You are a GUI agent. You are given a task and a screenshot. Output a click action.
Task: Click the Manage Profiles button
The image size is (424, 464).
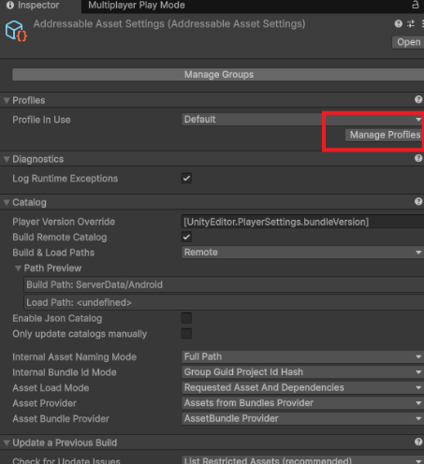pos(385,135)
